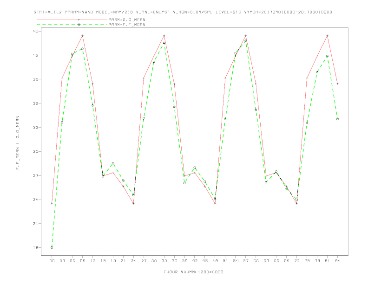Click green circle data point at hour 18
Viewport: 368px width, 284px height.
click(x=113, y=163)
